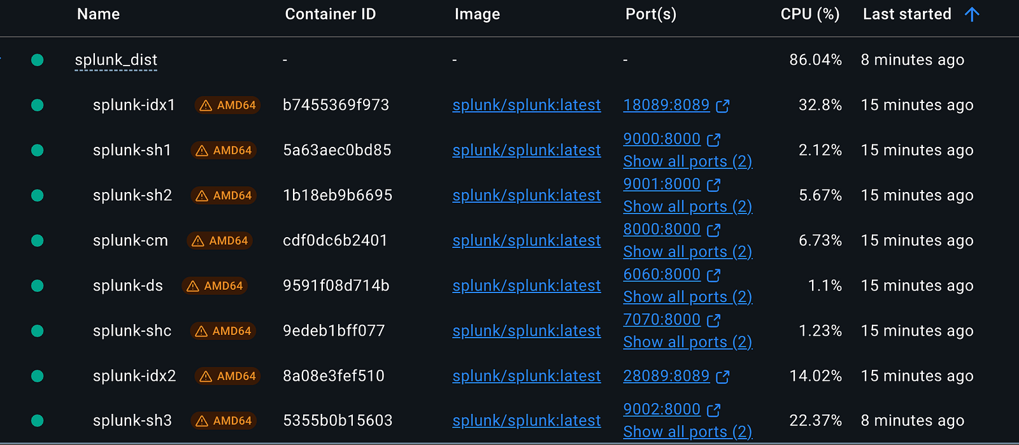Click the external link icon beside port 9000:8000
The image size is (1019, 445).
click(x=713, y=140)
